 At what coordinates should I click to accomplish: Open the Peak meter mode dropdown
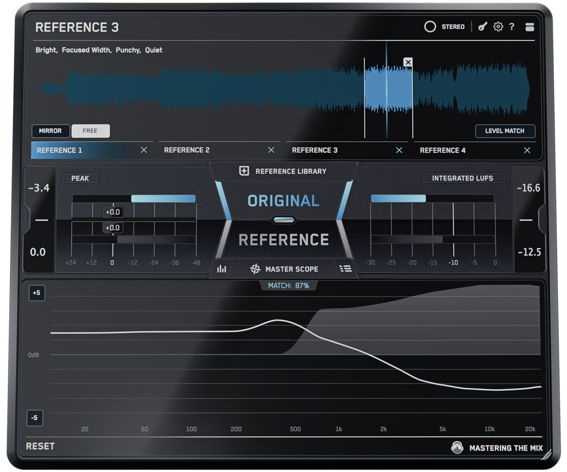80,178
